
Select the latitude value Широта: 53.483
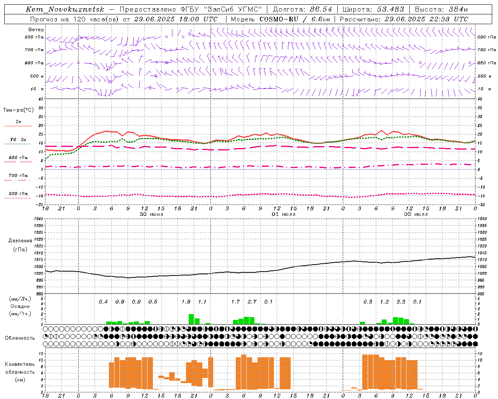(373, 9)
